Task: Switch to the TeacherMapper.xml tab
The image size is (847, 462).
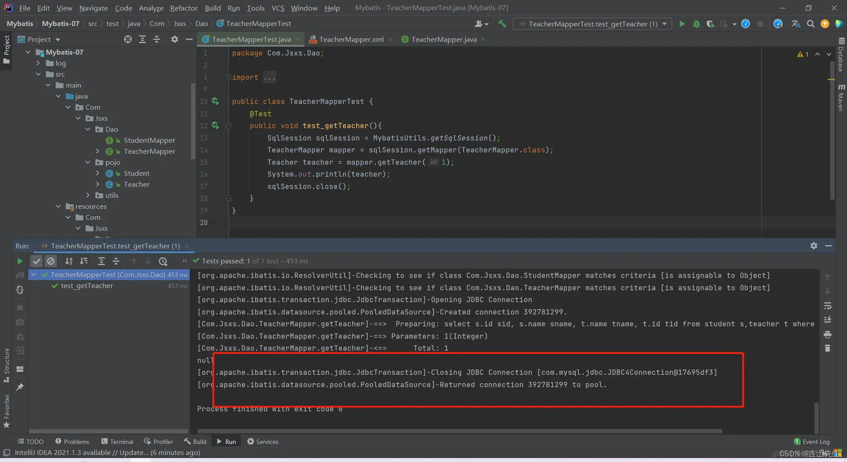Action: tap(351, 39)
